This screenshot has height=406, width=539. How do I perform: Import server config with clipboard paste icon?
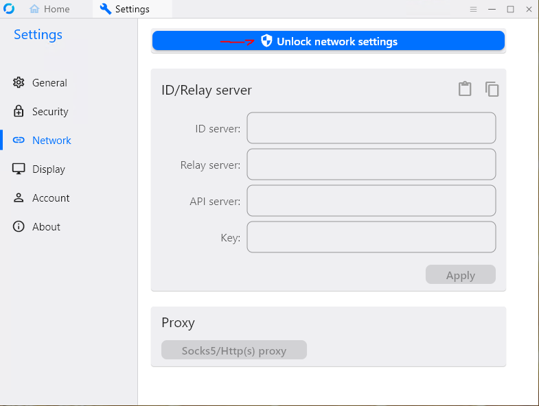tap(465, 89)
